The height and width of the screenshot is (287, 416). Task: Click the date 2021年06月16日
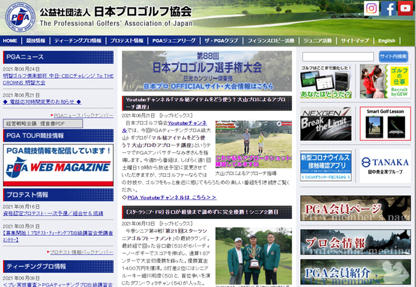pos(21,207)
